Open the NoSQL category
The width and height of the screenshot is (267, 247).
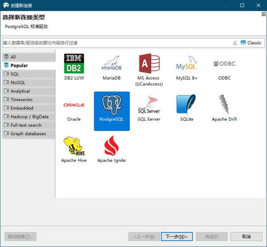[x=29, y=82]
